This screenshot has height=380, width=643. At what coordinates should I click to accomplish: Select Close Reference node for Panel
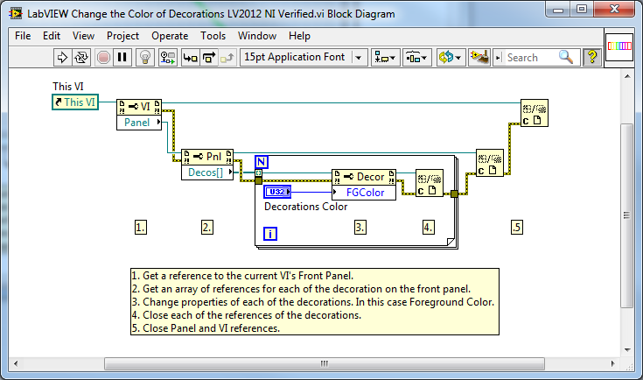tap(490, 163)
